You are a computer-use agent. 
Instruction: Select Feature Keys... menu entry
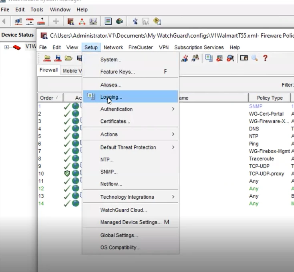click(130, 72)
